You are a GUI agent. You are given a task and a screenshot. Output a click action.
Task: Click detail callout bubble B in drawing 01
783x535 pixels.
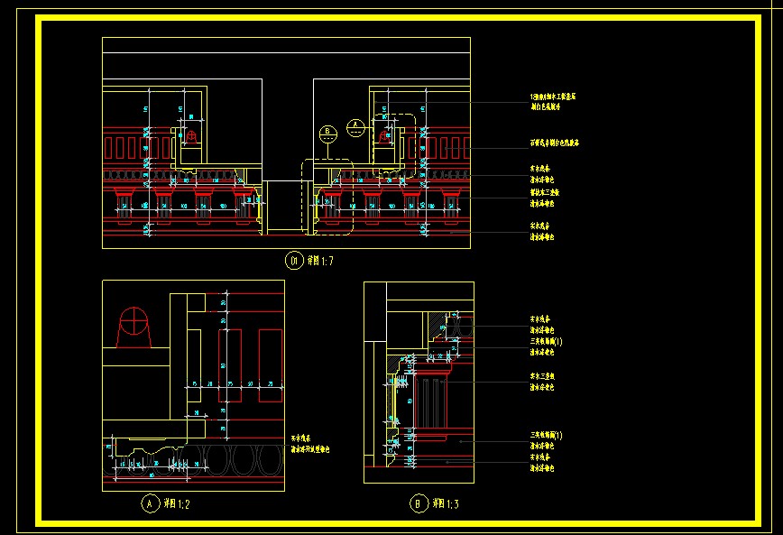(x=328, y=134)
